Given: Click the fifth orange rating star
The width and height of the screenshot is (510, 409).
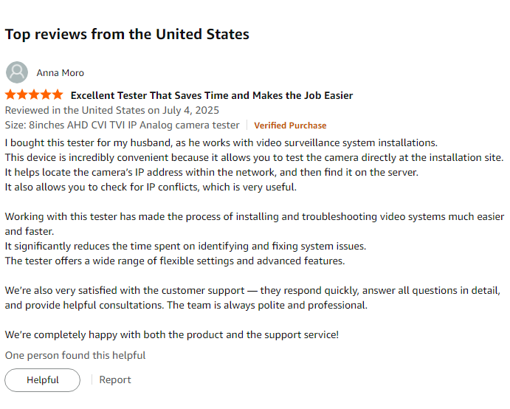Looking at the screenshot, I should coord(58,94).
